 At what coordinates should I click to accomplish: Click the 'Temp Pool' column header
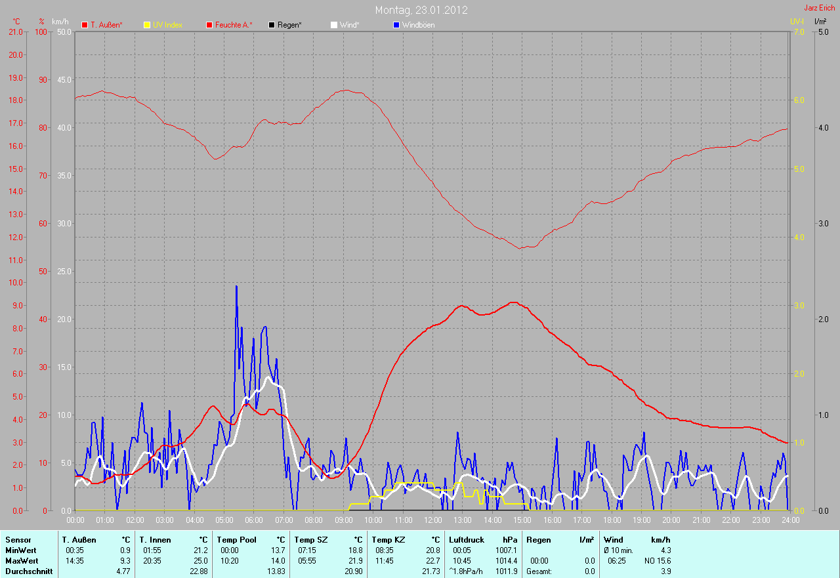[x=237, y=539]
